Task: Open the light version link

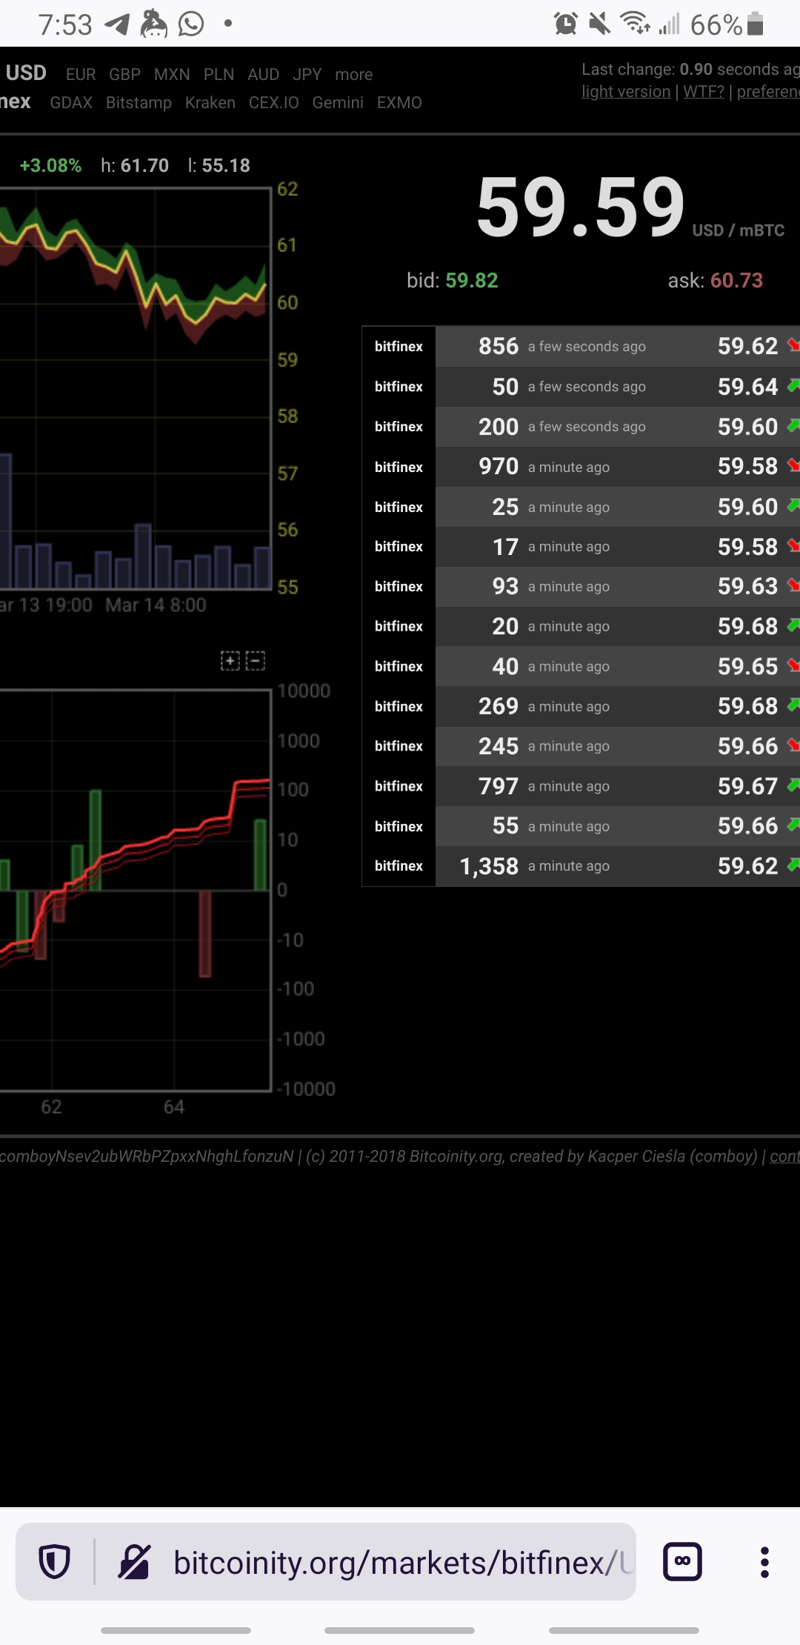Action: 626,92
